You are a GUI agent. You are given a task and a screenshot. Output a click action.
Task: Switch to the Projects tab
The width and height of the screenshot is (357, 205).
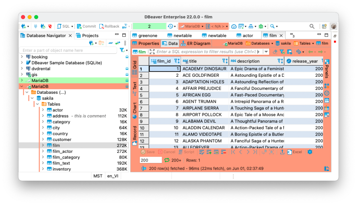[88, 36]
